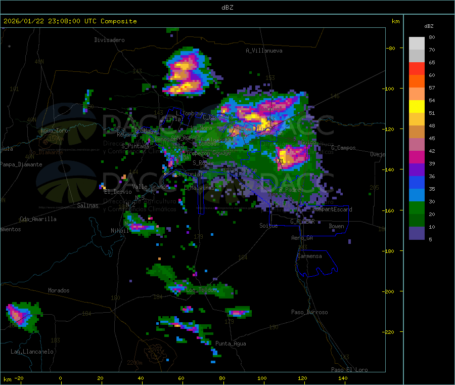Click the 'Nihuil' location label
Image resolution: width=455 pixels, height=385 pixels.
pos(120,231)
